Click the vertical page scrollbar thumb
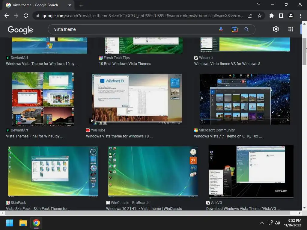Viewport: 307px width, 230px height. 304,52
